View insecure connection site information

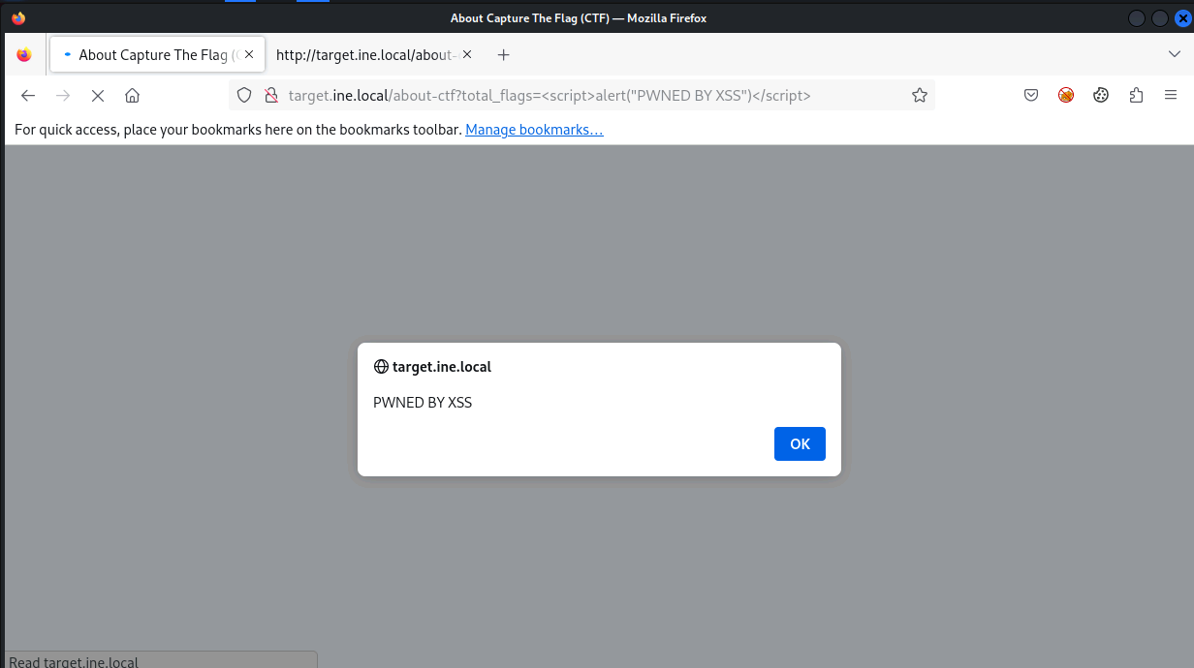[x=270, y=95]
